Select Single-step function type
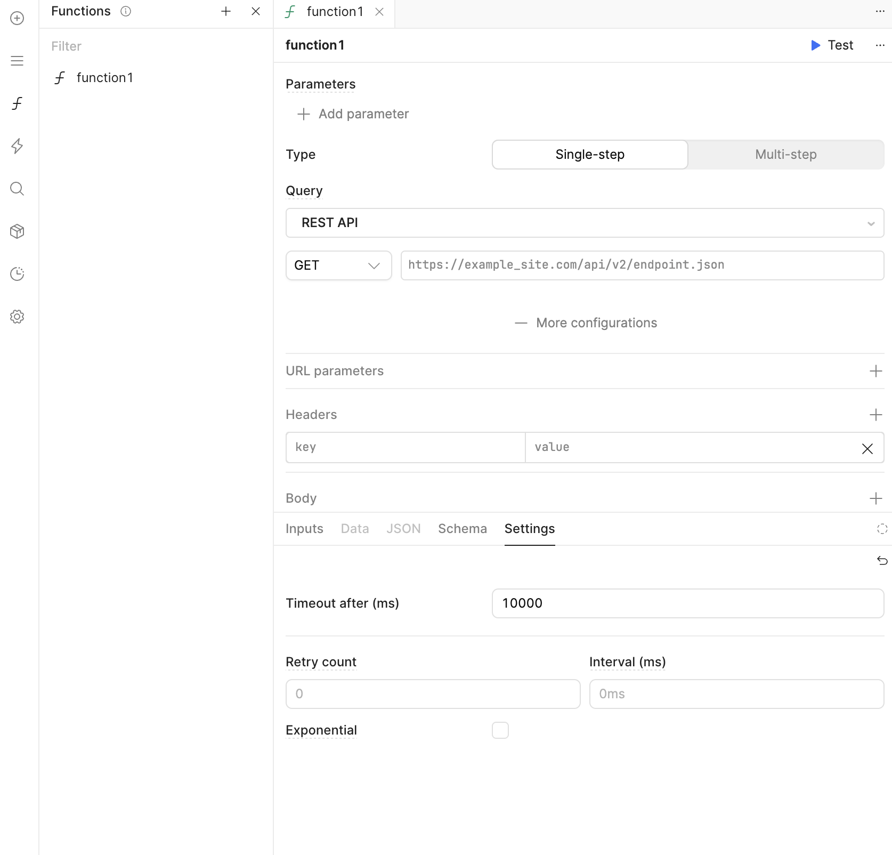The height and width of the screenshot is (855, 892). click(589, 155)
